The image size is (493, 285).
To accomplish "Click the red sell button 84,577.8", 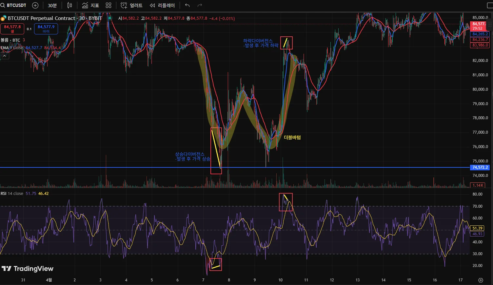I will pyautogui.click(x=12, y=29).
